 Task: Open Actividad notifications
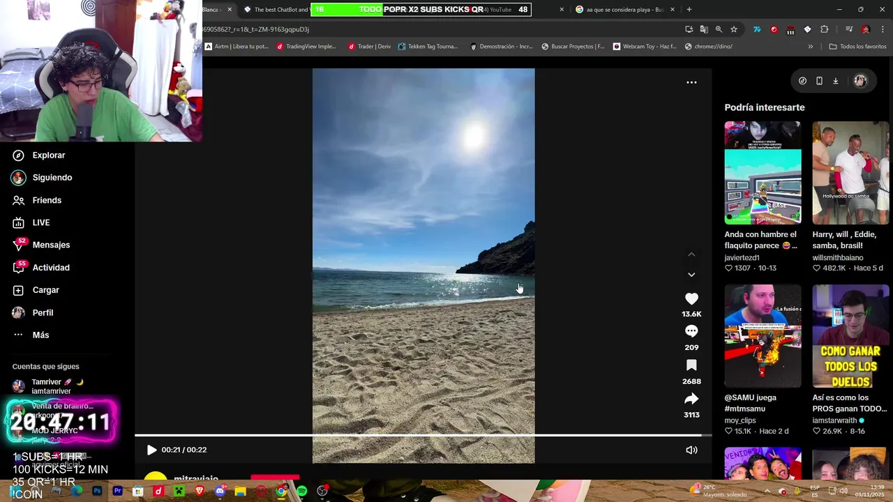(x=41, y=267)
